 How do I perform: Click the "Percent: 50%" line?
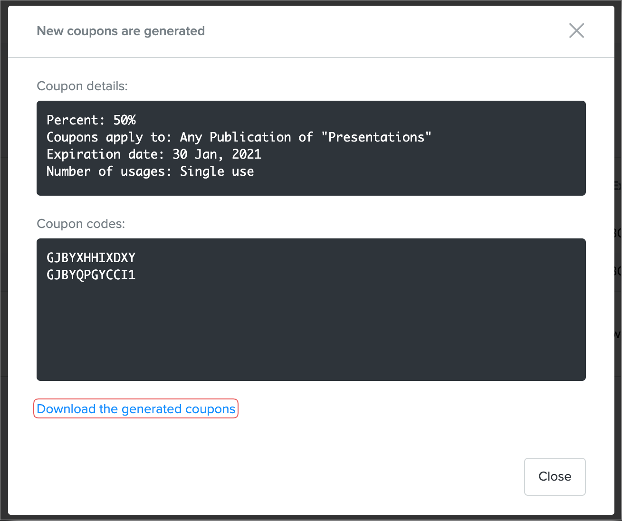[x=91, y=120]
